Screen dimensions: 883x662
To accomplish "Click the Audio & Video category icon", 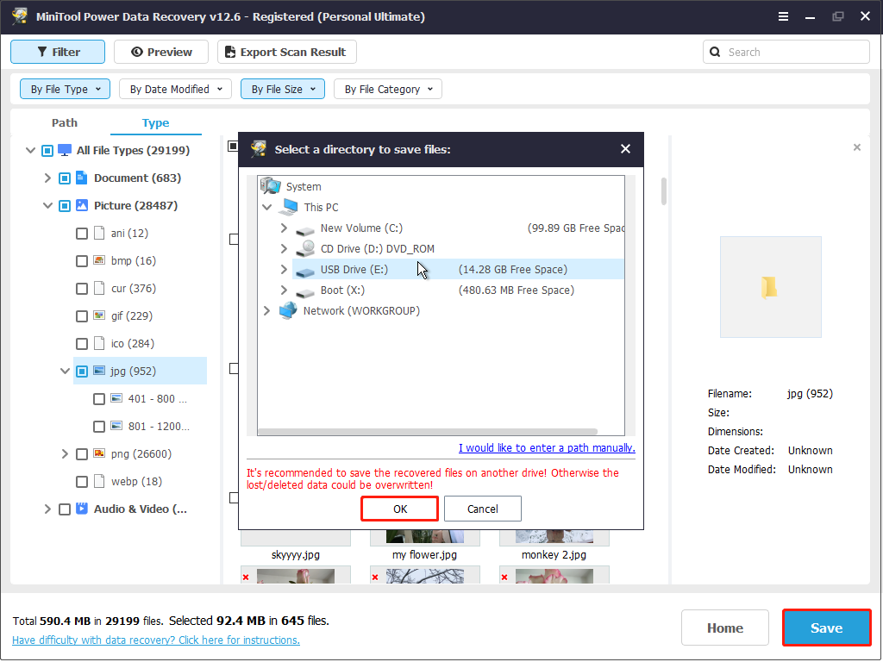I will coord(82,509).
